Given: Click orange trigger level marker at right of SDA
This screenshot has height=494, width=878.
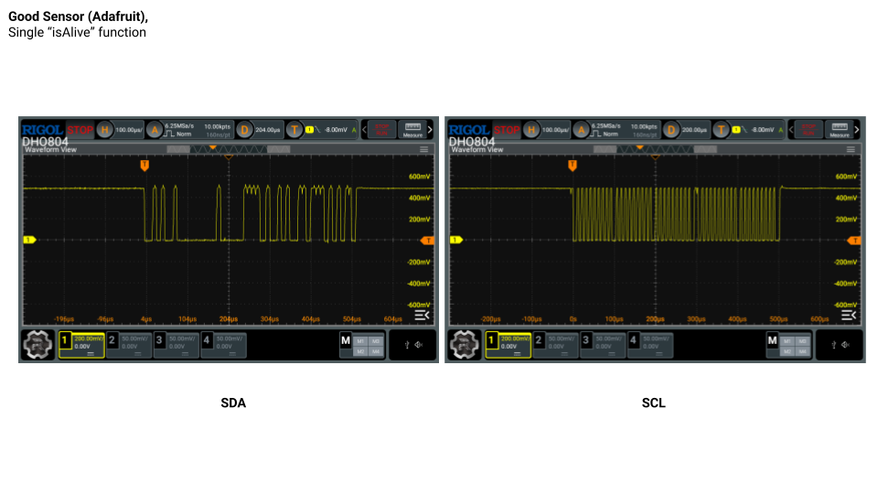Looking at the screenshot, I should click(x=428, y=241).
